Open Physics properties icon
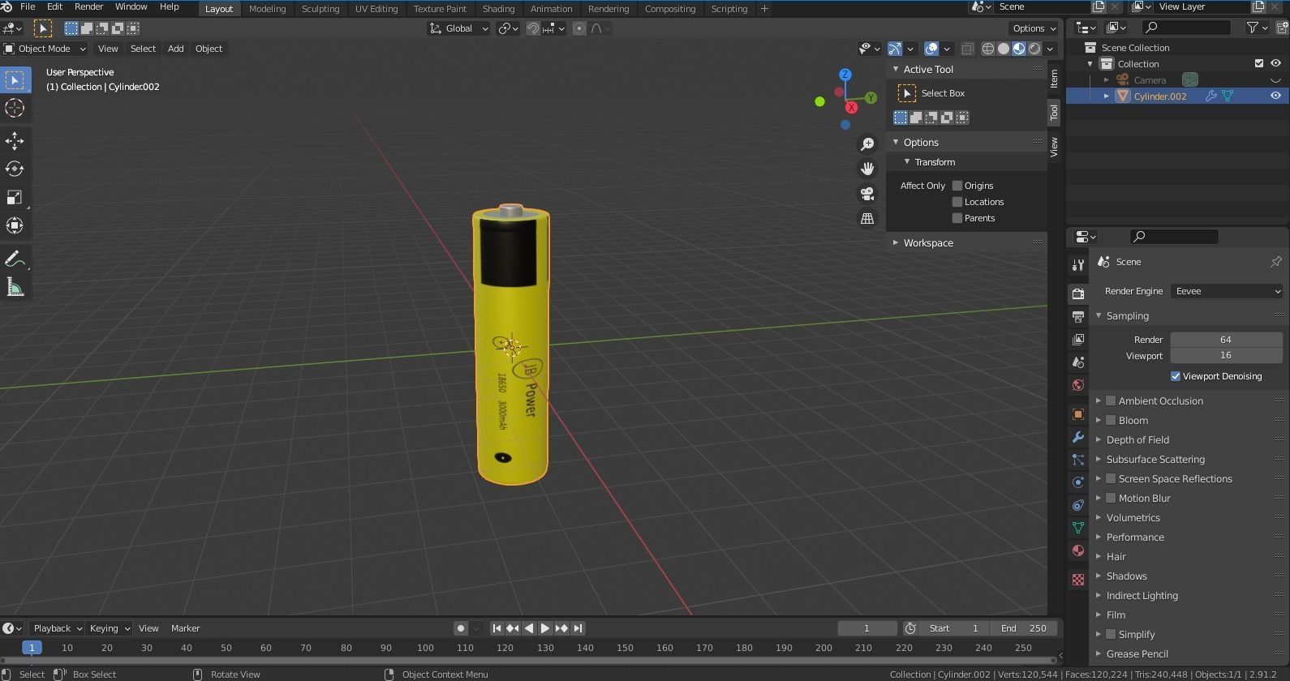Screen dimensions: 1290x681 (x=1077, y=482)
